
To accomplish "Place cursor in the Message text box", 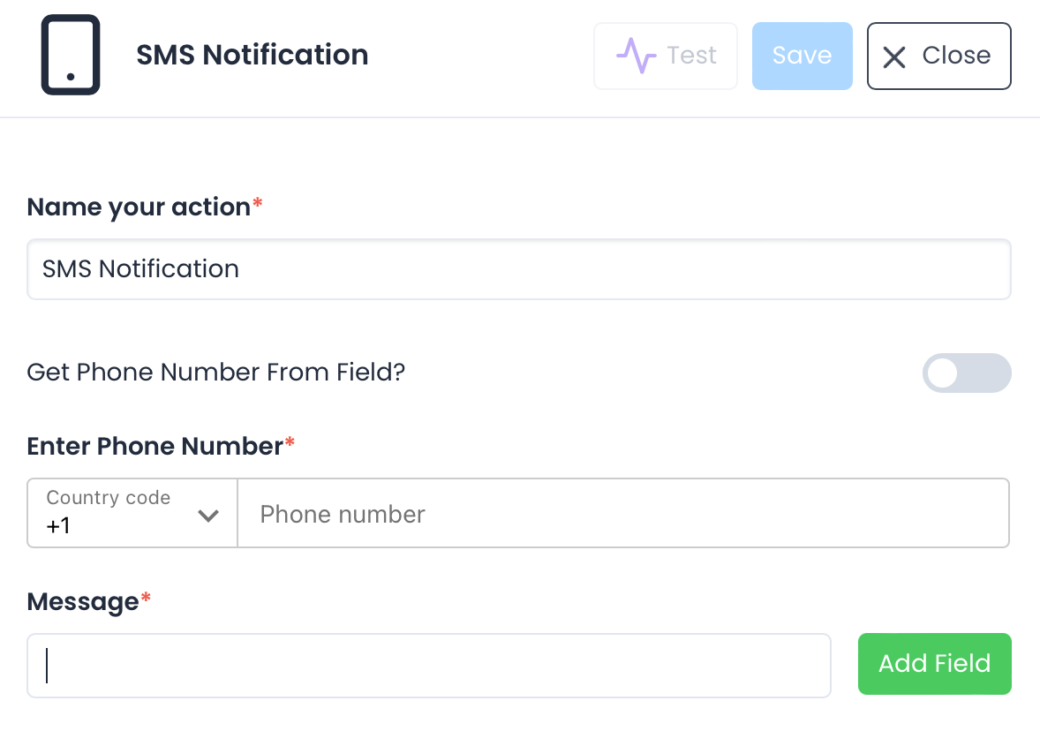I will point(429,666).
